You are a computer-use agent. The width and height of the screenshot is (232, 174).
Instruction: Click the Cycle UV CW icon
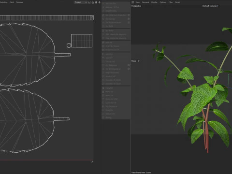[x=103, y=103]
